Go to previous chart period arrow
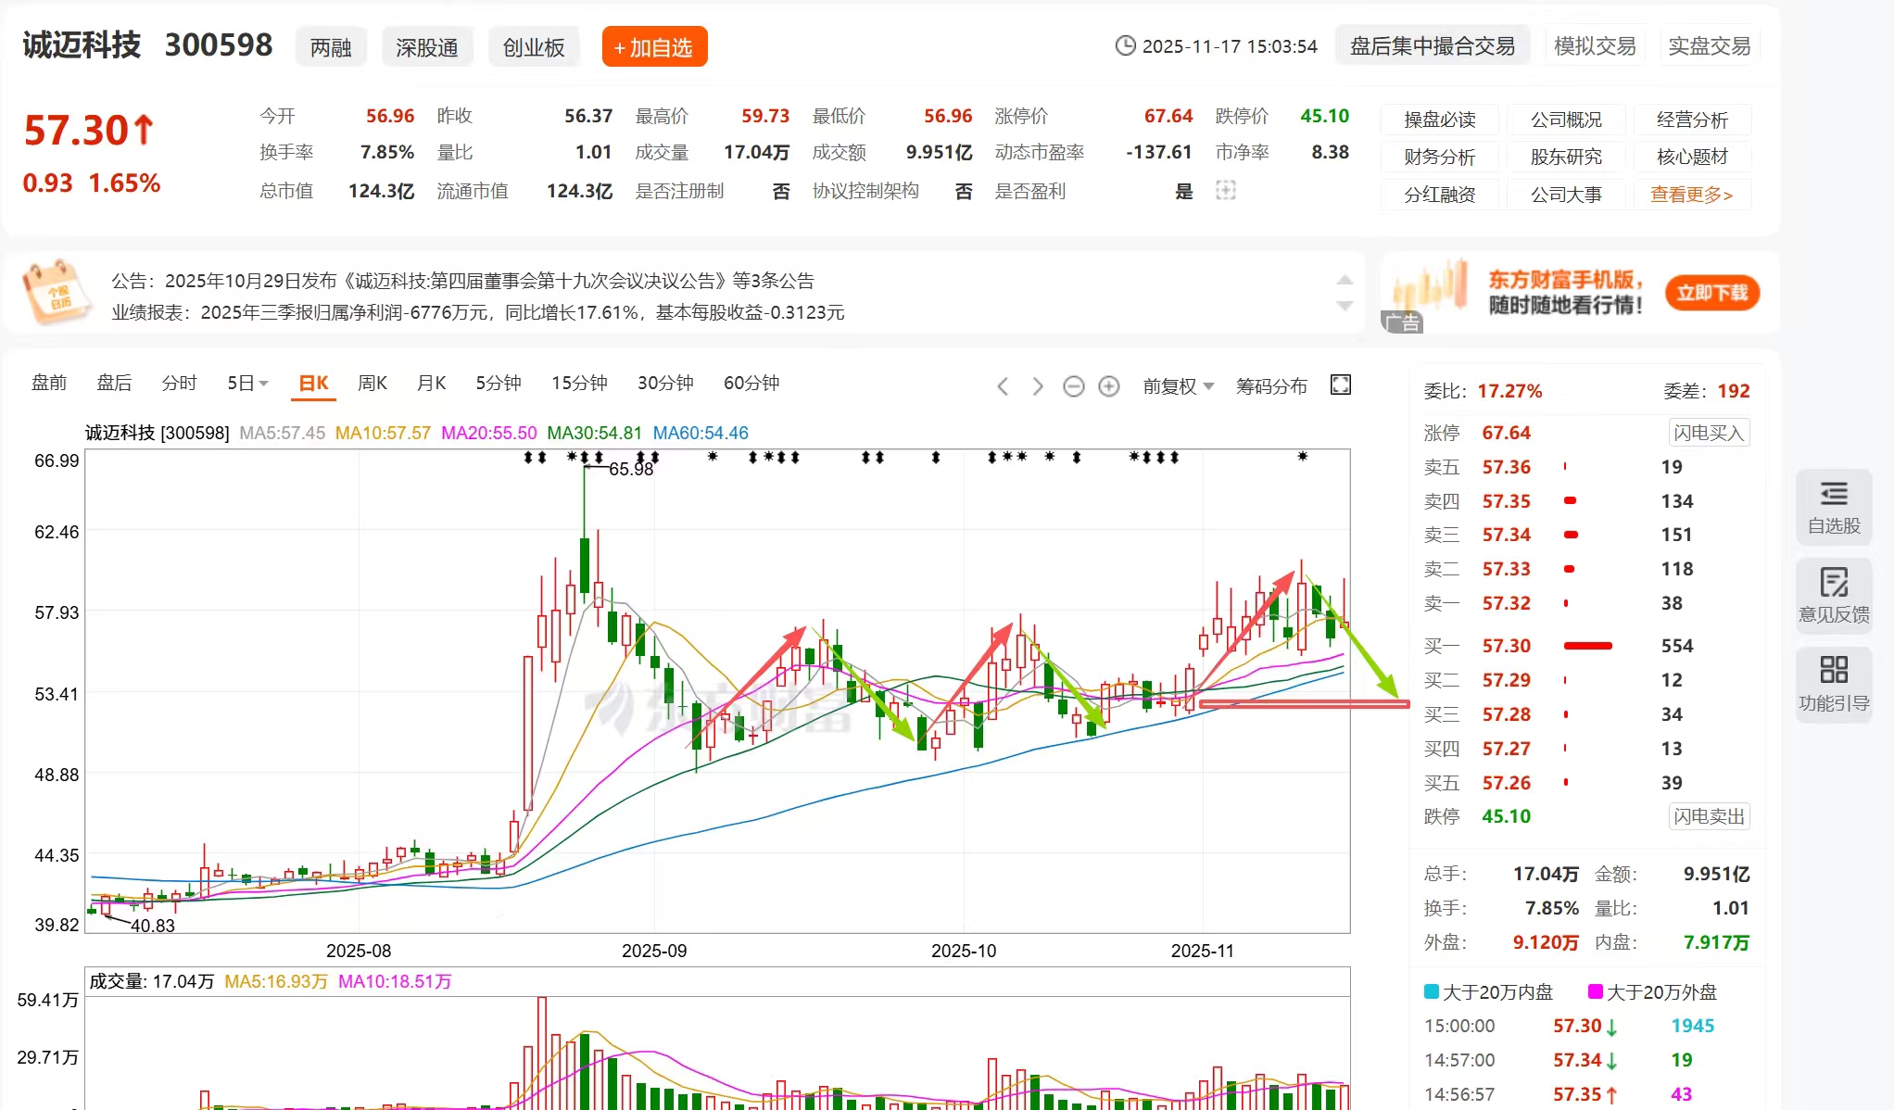1894x1110 pixels. point(1003,386)
